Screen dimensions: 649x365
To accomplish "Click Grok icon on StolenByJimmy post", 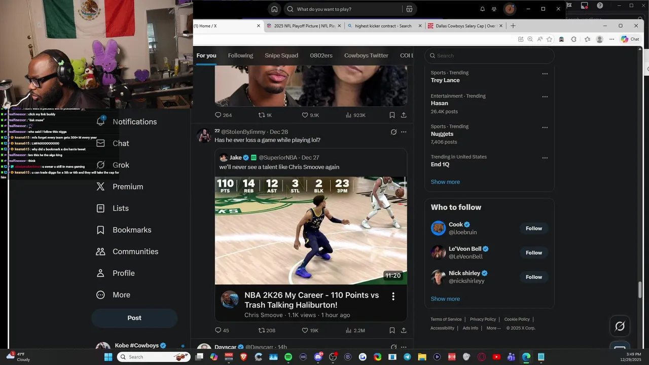I will tap(393, 132).
